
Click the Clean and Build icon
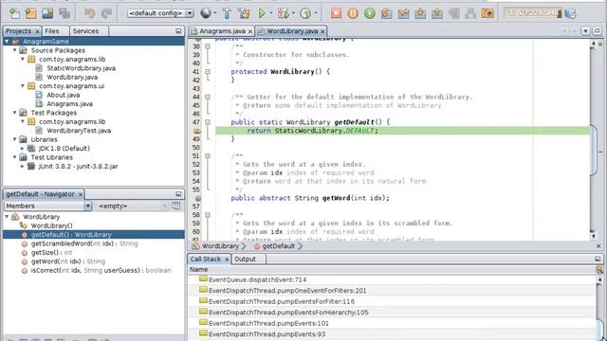pos(245,13)
